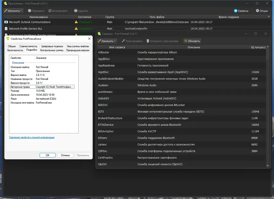
Task: Close the Свойства: FortFirewall.exe dialog
Action: 89,39
